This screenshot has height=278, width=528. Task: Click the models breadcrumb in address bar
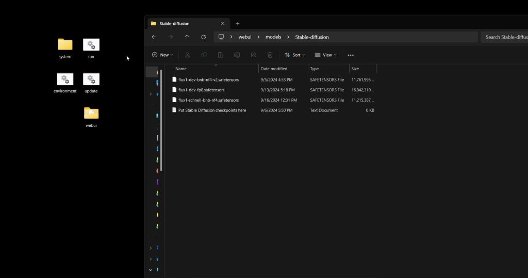273,37
